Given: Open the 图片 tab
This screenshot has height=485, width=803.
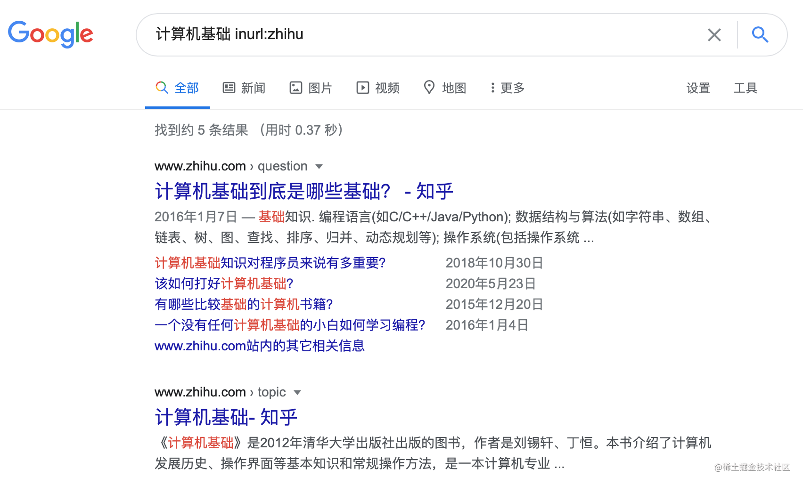Looking at the screenshot, I should pos(311,88).
